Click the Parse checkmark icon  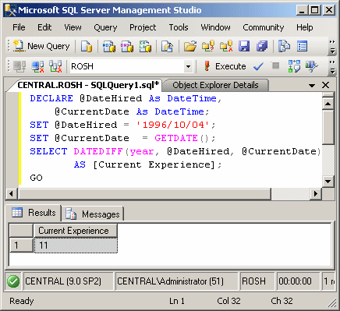pos(258,66)
